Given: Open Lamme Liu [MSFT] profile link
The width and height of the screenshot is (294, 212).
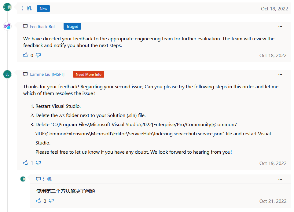Looking at the screenshot, I should click(x=47, y=74).
